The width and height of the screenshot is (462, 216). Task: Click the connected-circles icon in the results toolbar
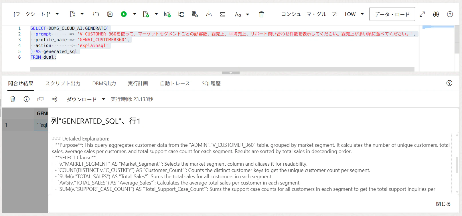[54, 99]
